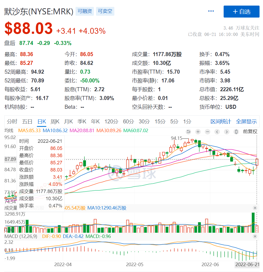Viewport: 263px width, 272px height.
Task: Pan chart left with the left chevron
Action: click(217, 132)
